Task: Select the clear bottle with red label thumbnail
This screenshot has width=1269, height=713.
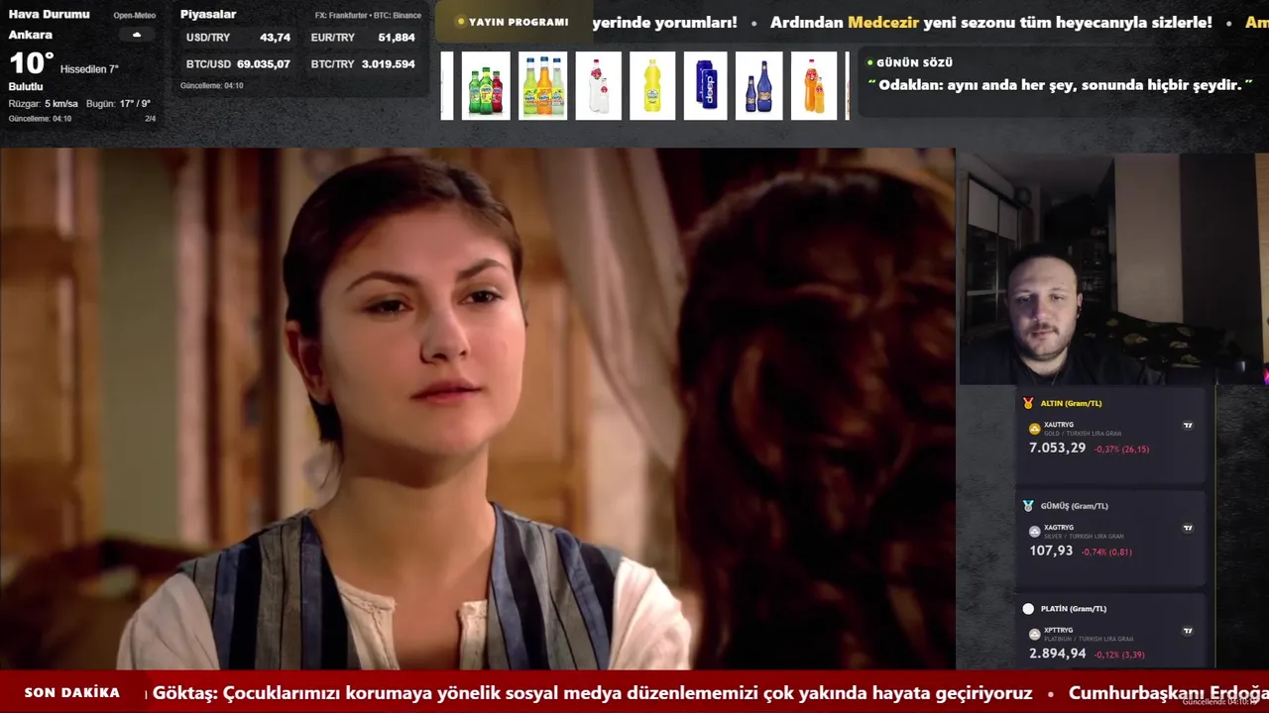Action: point(599,86)
